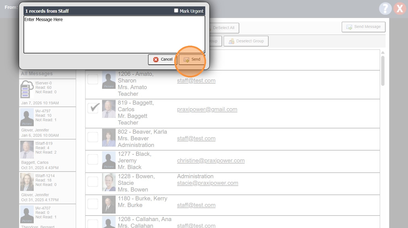This screenshot has width=408, height=228.
Task: Click the 1 records from Staff title
Action: point(47,11)
